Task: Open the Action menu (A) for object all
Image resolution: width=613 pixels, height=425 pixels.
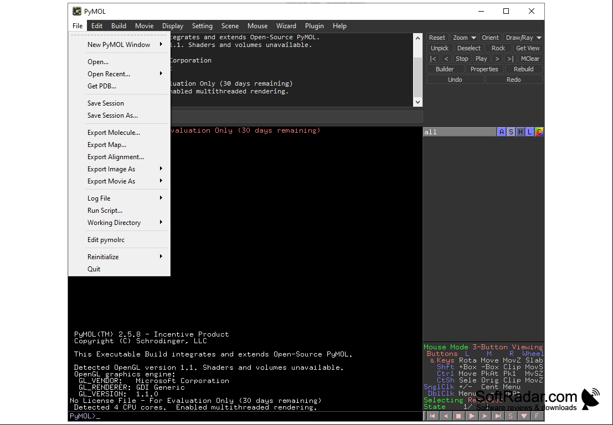Action: pos(502,132)
